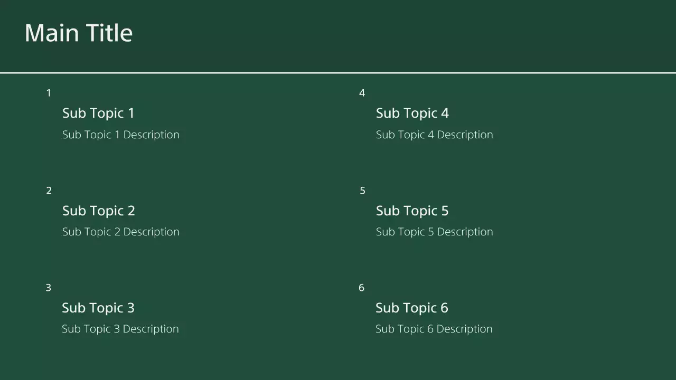Click the number 3 label
Viewport: 676px width, 380px height.
[48, 288]
